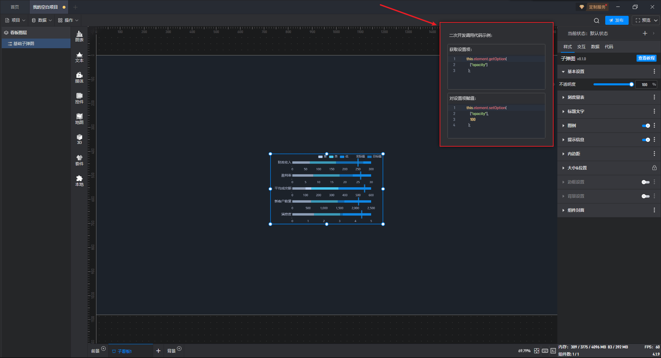Select the 文本 text component icon
Viewport: 661px width, 358px height.
point(79,57)
